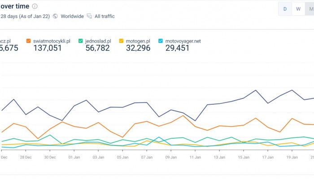Image resolution: width=314 pixels, height=179 pixels.
Task: Click the 137,051 visits value
Action: [48, 48]
